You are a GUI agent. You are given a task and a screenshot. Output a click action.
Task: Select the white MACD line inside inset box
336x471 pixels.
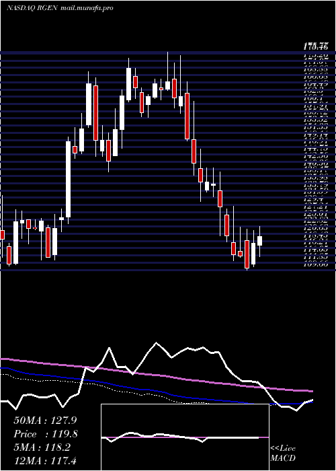pyautogui.click(x=180, y=437)
